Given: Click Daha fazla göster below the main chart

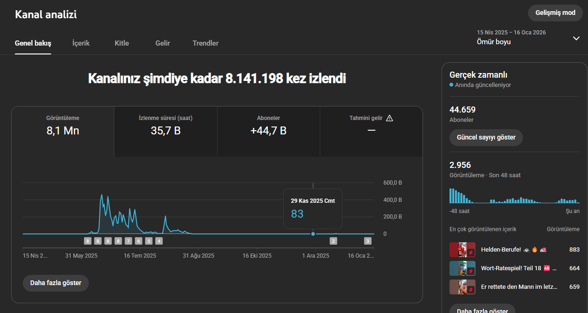Looking at the screenshot, I should pos(56,283).
